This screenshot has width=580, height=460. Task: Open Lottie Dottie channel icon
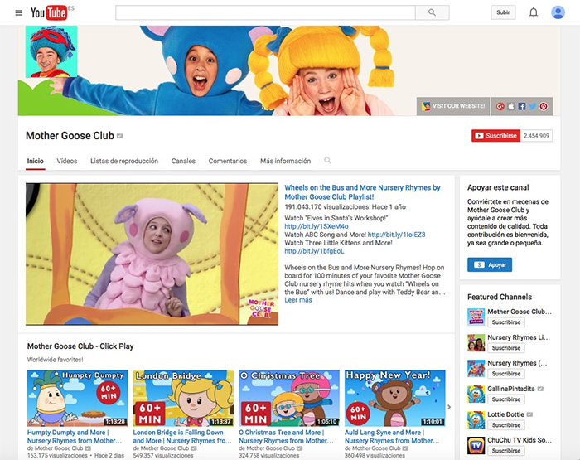(x=476, y=419)
